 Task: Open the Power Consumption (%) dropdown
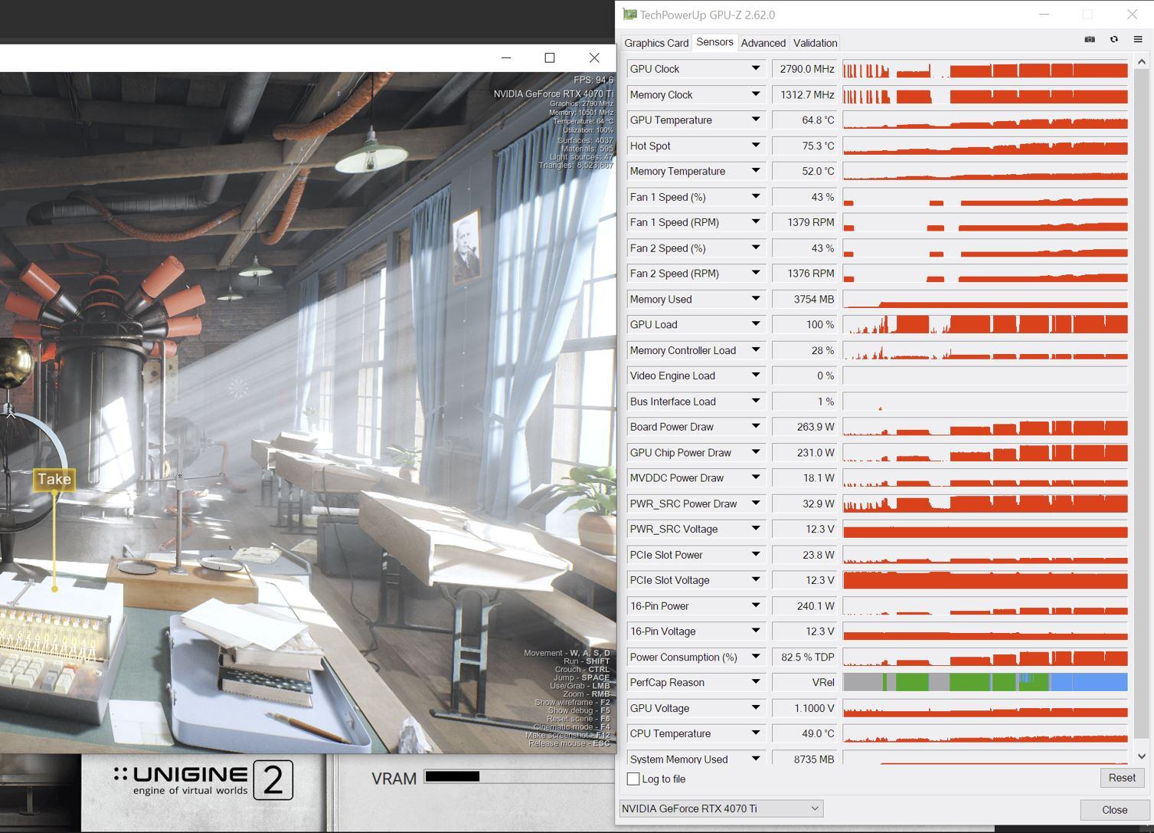(756, 657)
